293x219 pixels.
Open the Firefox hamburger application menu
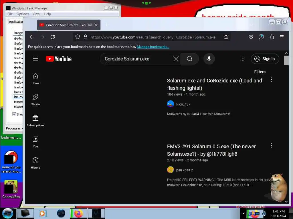click(282, 37)
